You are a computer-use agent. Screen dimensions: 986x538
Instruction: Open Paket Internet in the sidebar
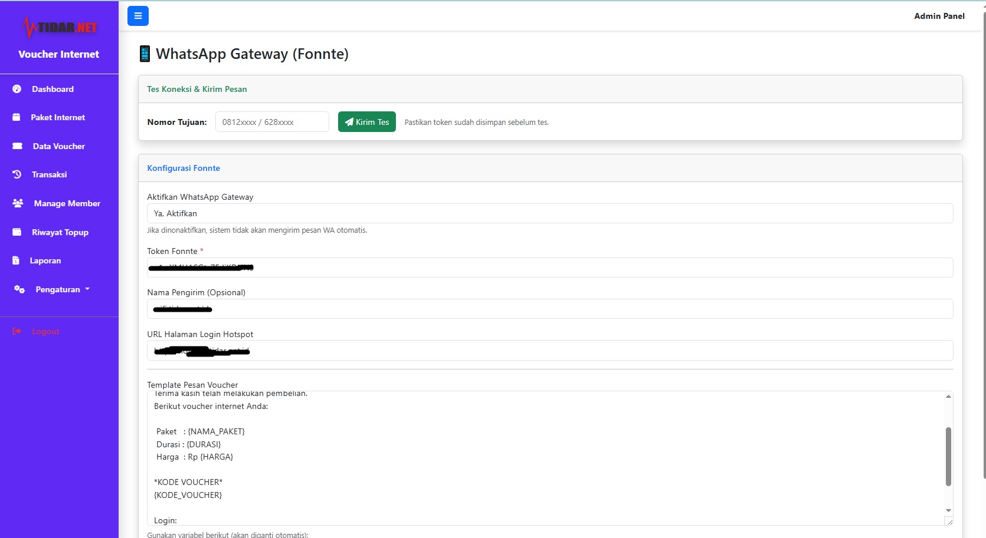(x=59, y=117)
